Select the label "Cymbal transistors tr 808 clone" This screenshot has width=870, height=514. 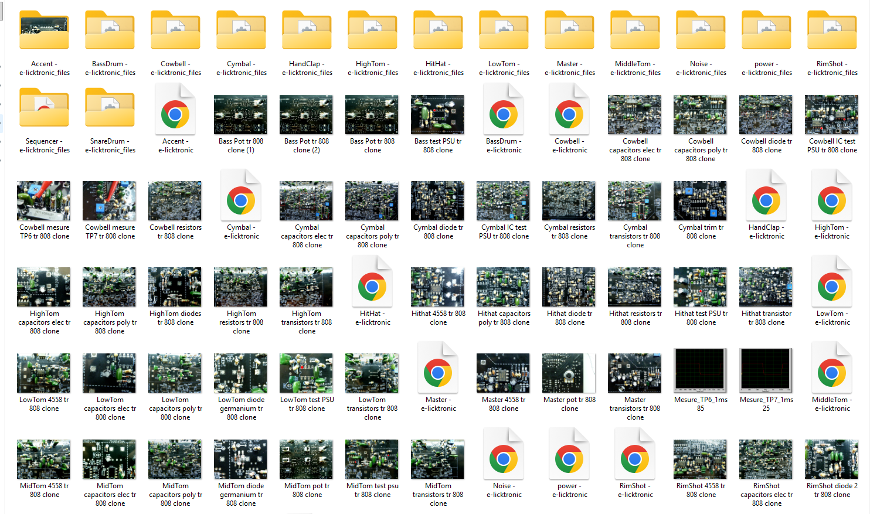pyautogui.click(x=635, y=236)
